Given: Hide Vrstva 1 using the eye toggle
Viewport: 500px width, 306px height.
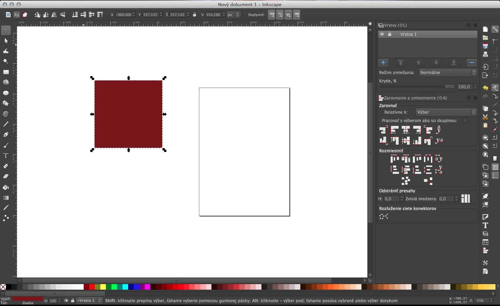Looking at the screenshot, I should click(382, 34).
